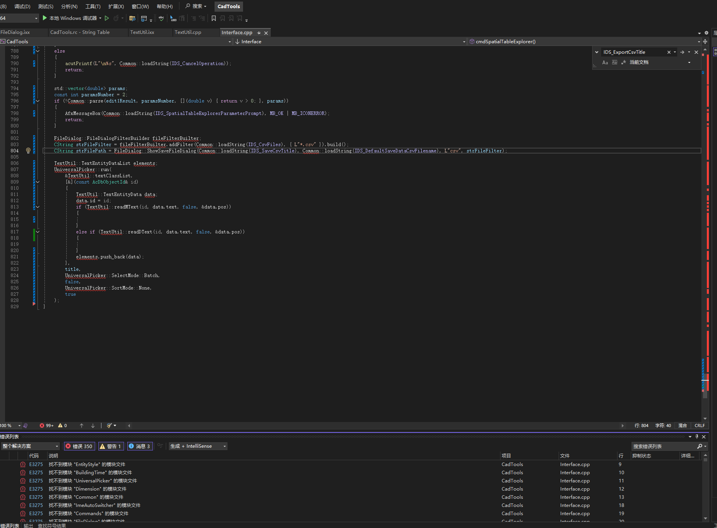Toggle the warnings 1 filter
The width and height of the screenshot is (717, 528).
coord(110,446)
